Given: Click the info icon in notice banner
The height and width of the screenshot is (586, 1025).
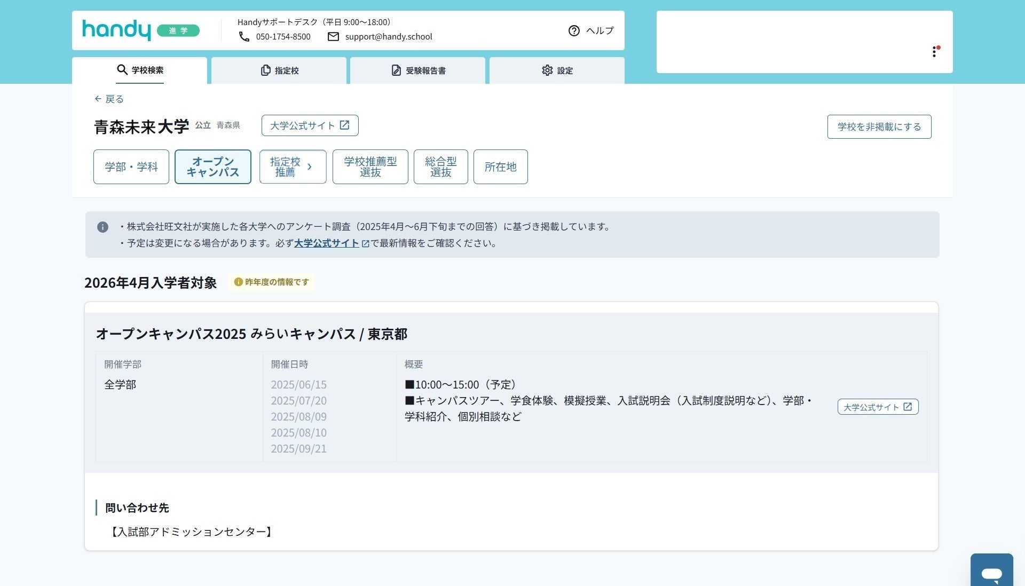Looking at the screenshot, I should coord(102,227).
